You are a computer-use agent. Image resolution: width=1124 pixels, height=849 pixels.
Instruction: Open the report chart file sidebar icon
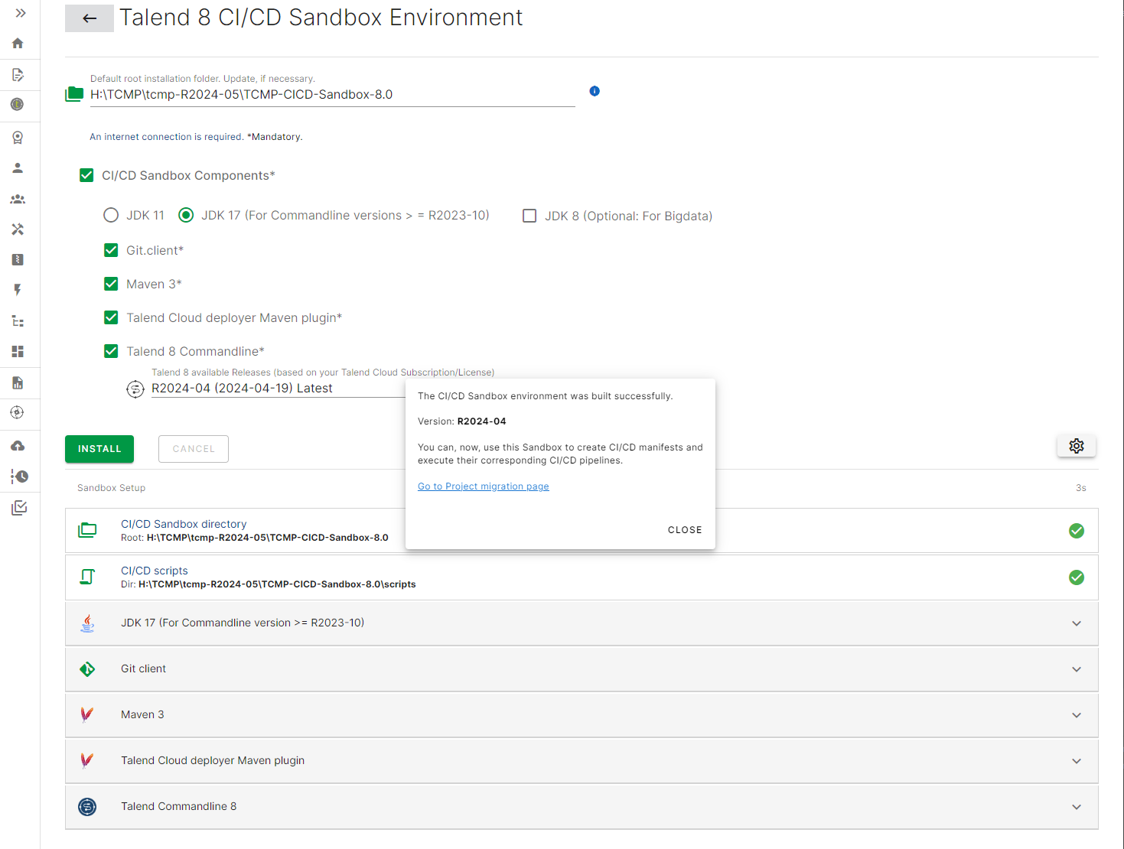pos(18,382)
